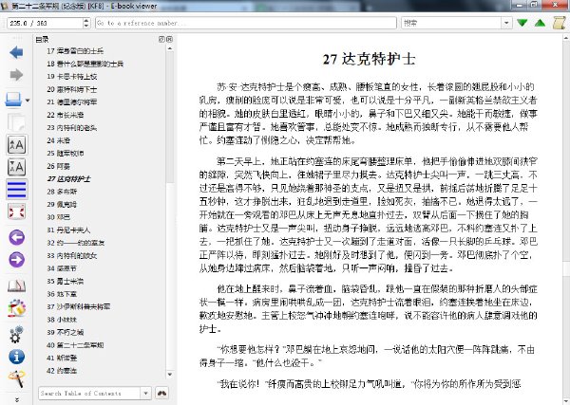Click the wand and lens icon
Image resolution: width=570 pixels, height=405 pixels.
16,378
